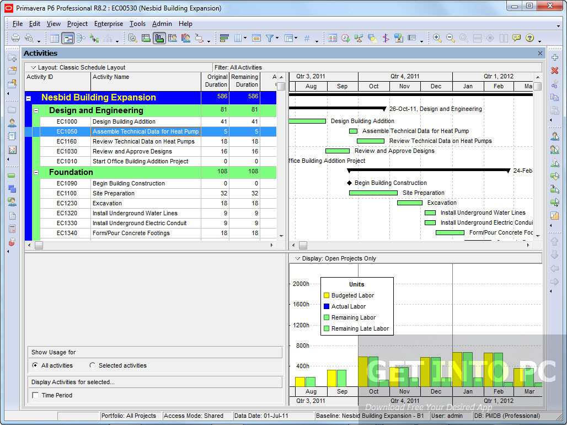Open the Enterprise menu
This screenshot has height=425, width=567.
pyautogui.click(x=109, y=24)
